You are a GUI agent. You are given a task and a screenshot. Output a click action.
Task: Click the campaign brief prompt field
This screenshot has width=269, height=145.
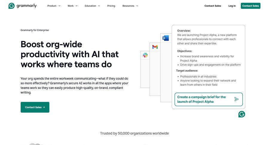pyautogui.click(x=203, y=99)
